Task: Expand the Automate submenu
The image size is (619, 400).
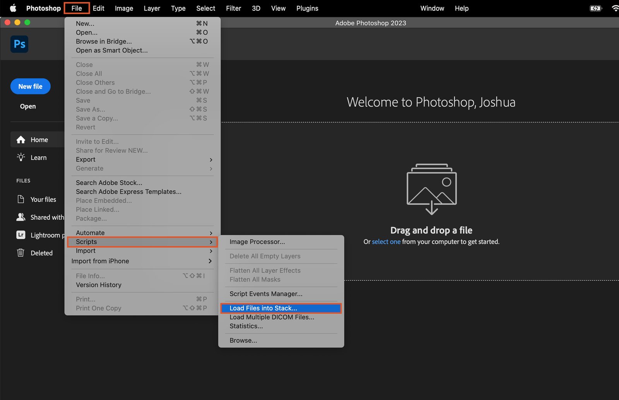Action: [210, 232]
